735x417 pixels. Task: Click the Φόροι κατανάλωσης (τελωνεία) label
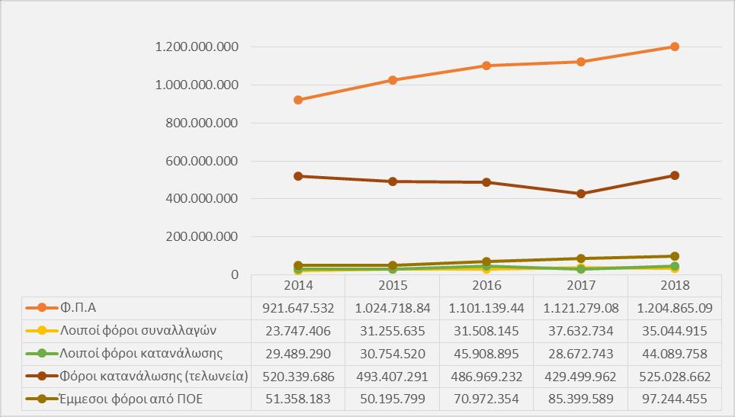coord(154,376)
